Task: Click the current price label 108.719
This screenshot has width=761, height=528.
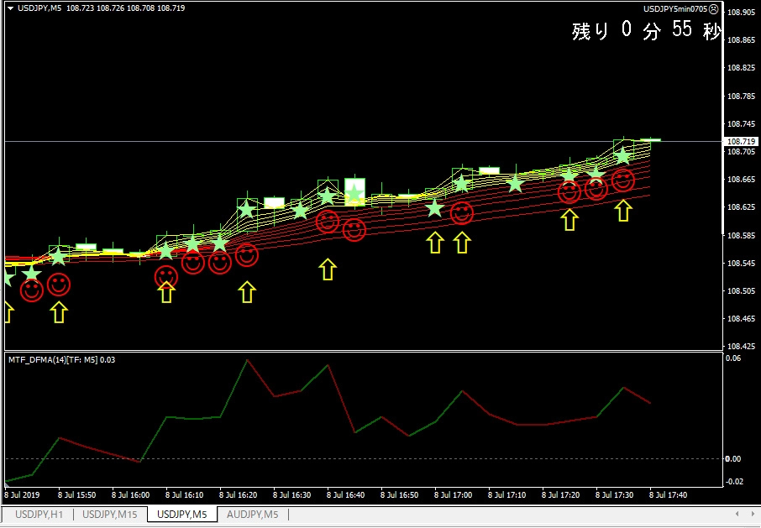Action: [x=741, y=142]
